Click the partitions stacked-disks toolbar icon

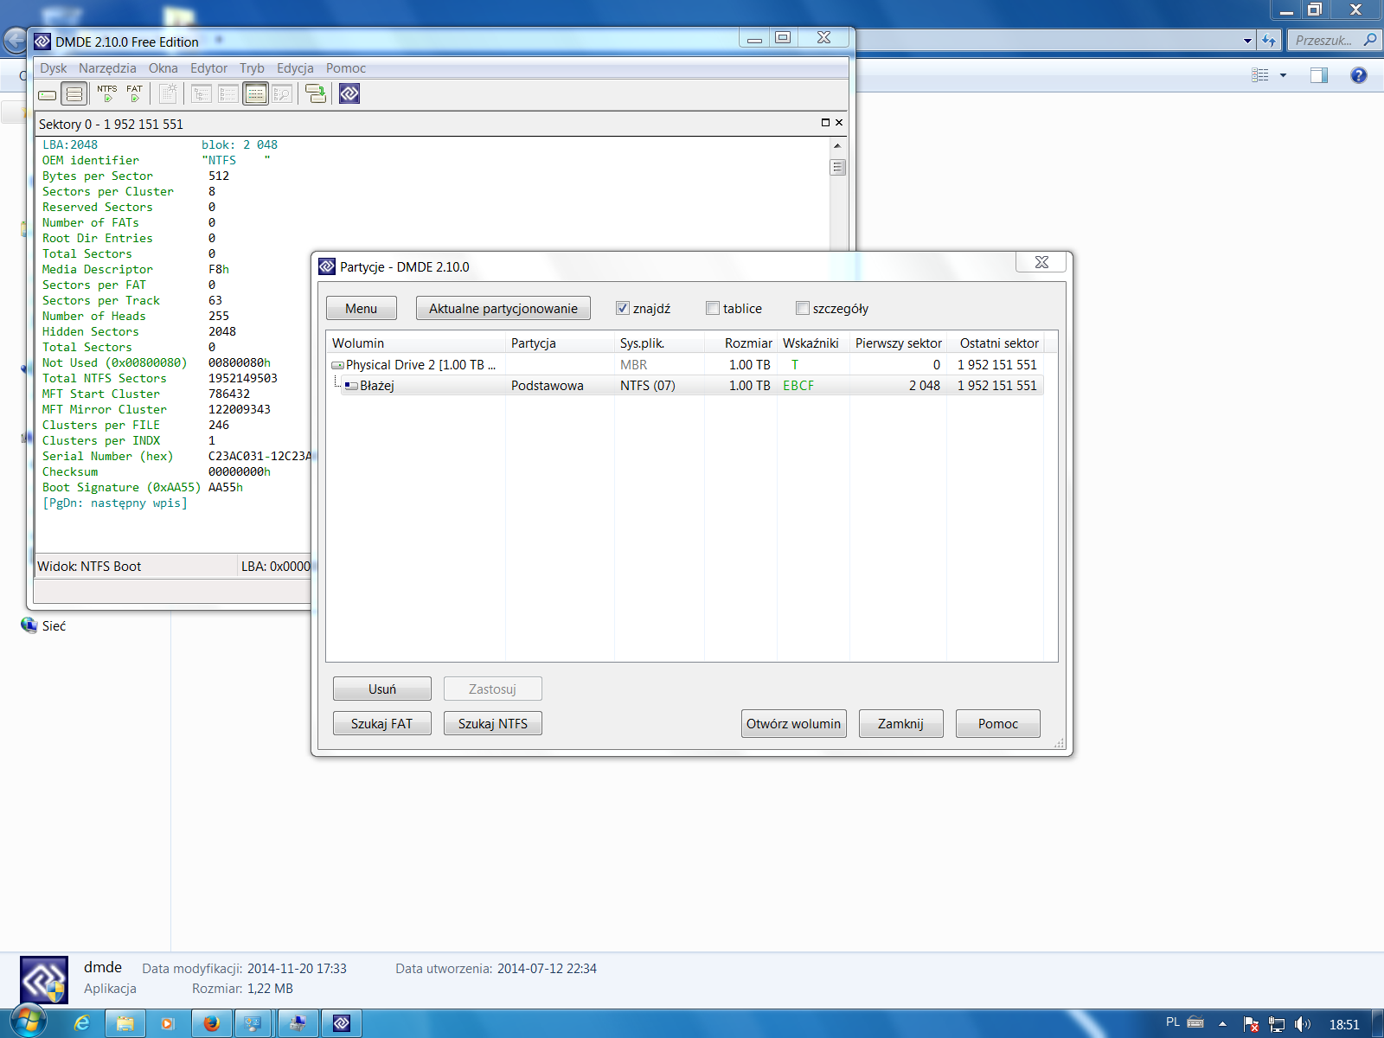74,94
